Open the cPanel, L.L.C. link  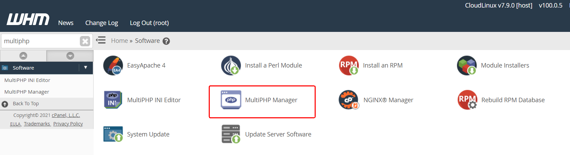click(66, 115)
